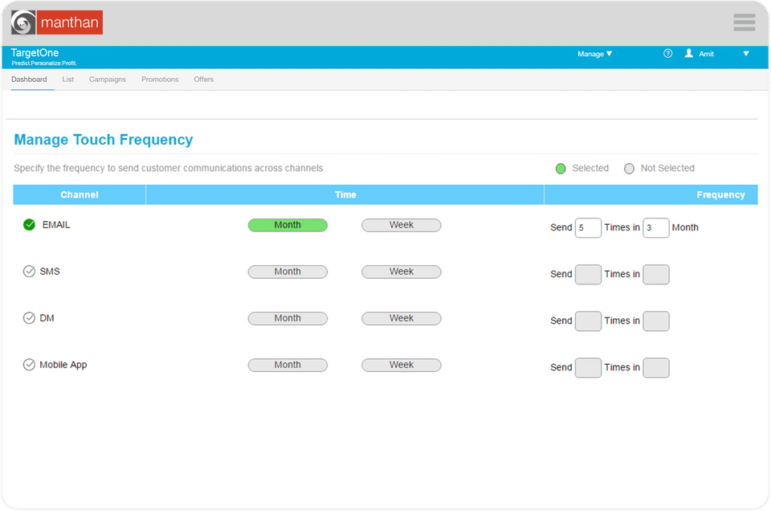Image resolution: width=771 pixels, height=511 pixels.
Task: Select Month for the SMS channel
Action: tap(288, 272)
